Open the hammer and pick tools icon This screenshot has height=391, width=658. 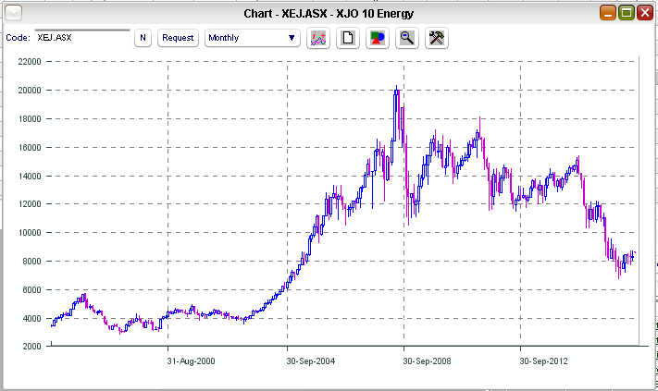(437, 38)
